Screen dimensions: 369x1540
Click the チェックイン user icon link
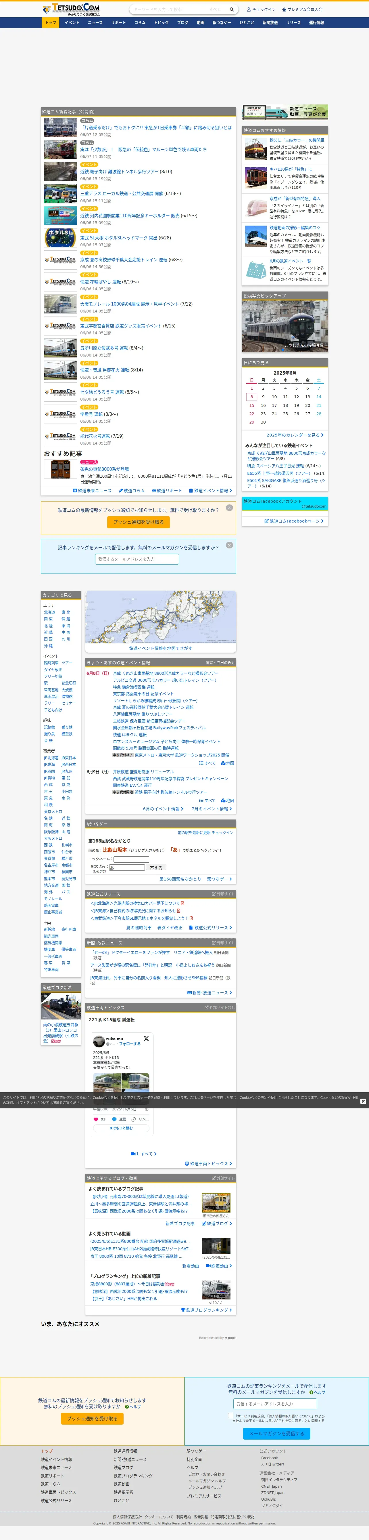coord(262,9)
